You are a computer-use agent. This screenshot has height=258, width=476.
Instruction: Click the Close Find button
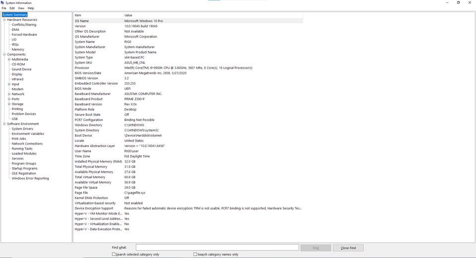click(348, 248)
